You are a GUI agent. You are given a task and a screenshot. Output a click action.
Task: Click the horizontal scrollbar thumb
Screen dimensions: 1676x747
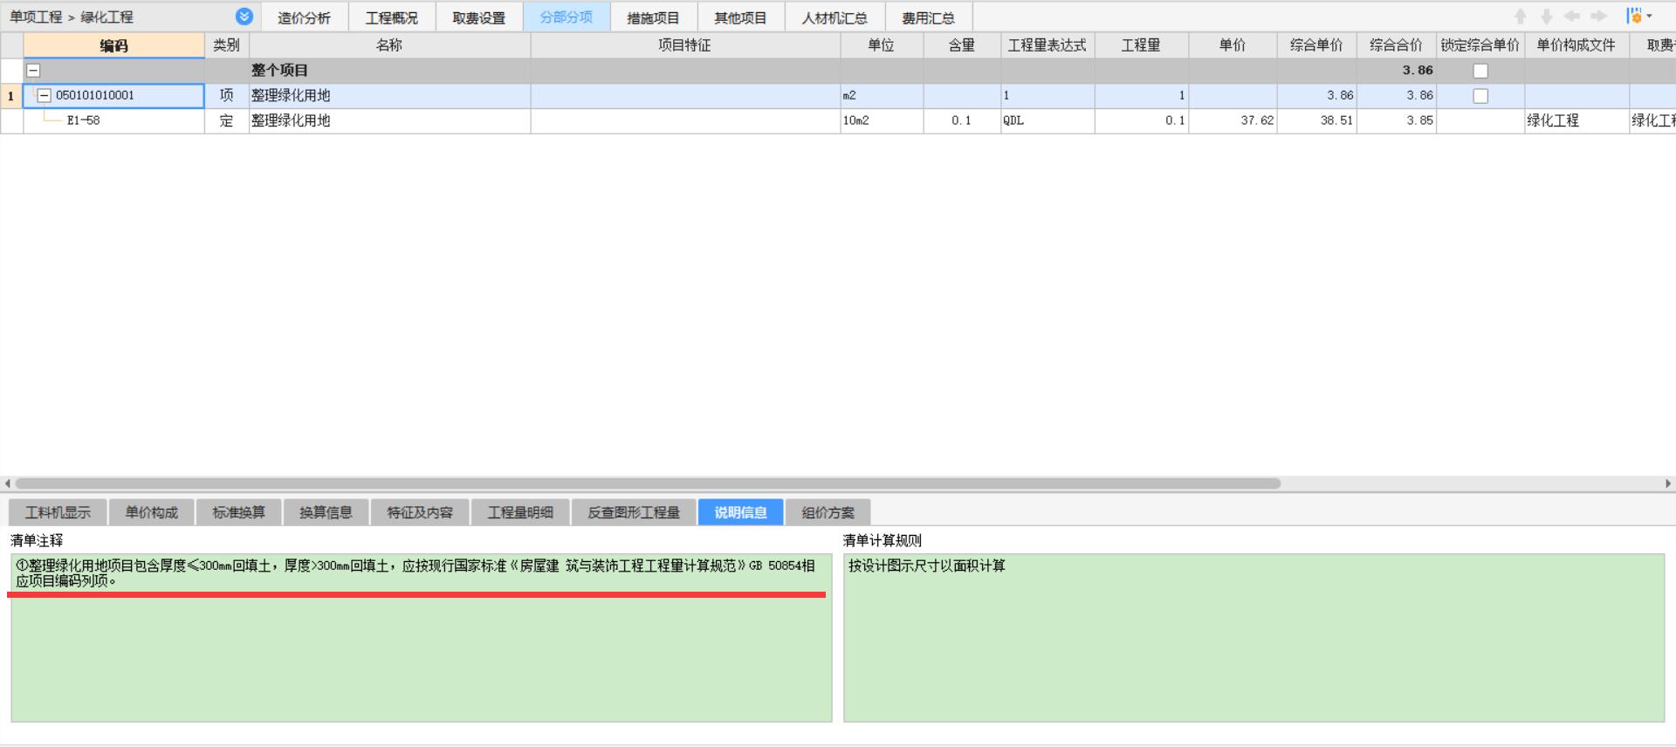(648, 483)
